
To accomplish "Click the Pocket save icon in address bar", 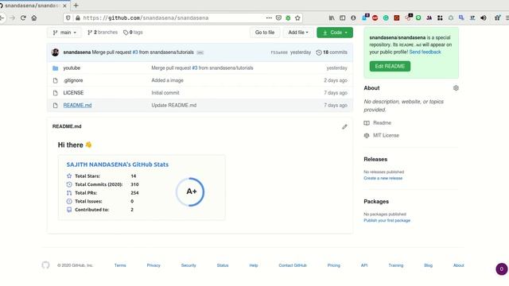I will coord(278,17).
